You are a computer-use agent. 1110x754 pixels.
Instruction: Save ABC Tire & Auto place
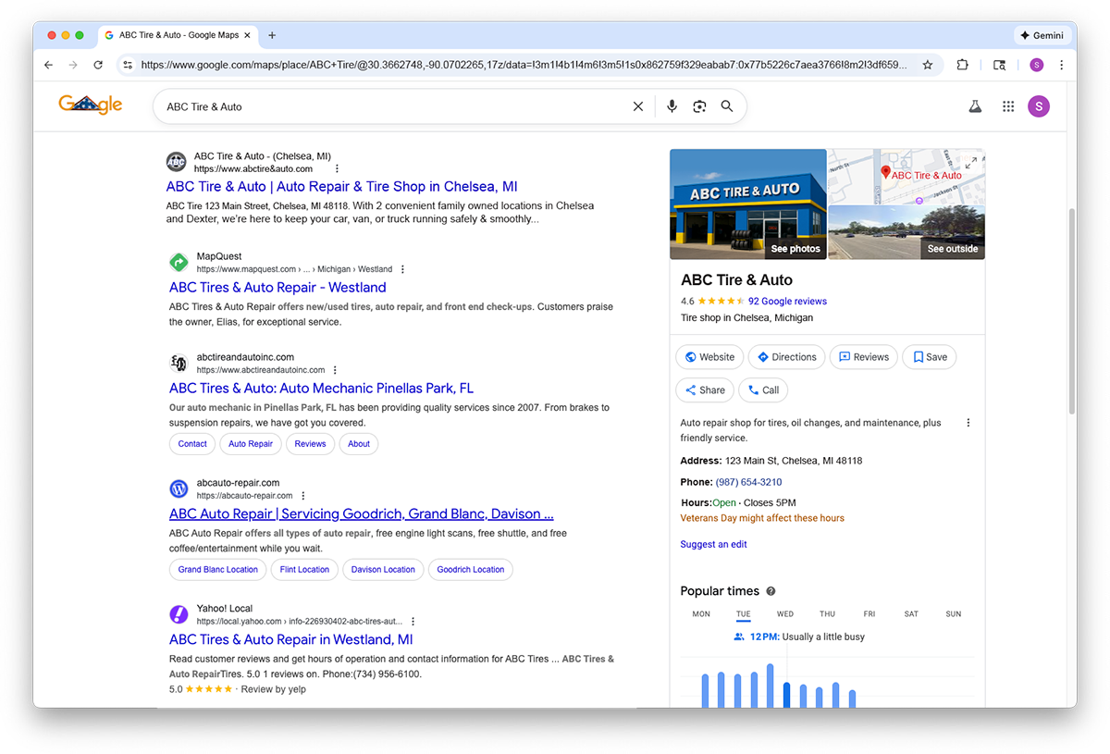pos(929,357)
